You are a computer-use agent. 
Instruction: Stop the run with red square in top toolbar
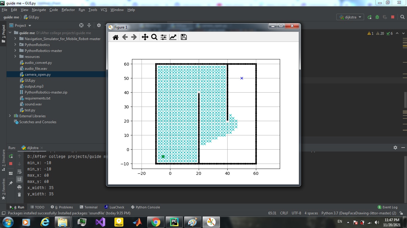[x=393, y=17]
